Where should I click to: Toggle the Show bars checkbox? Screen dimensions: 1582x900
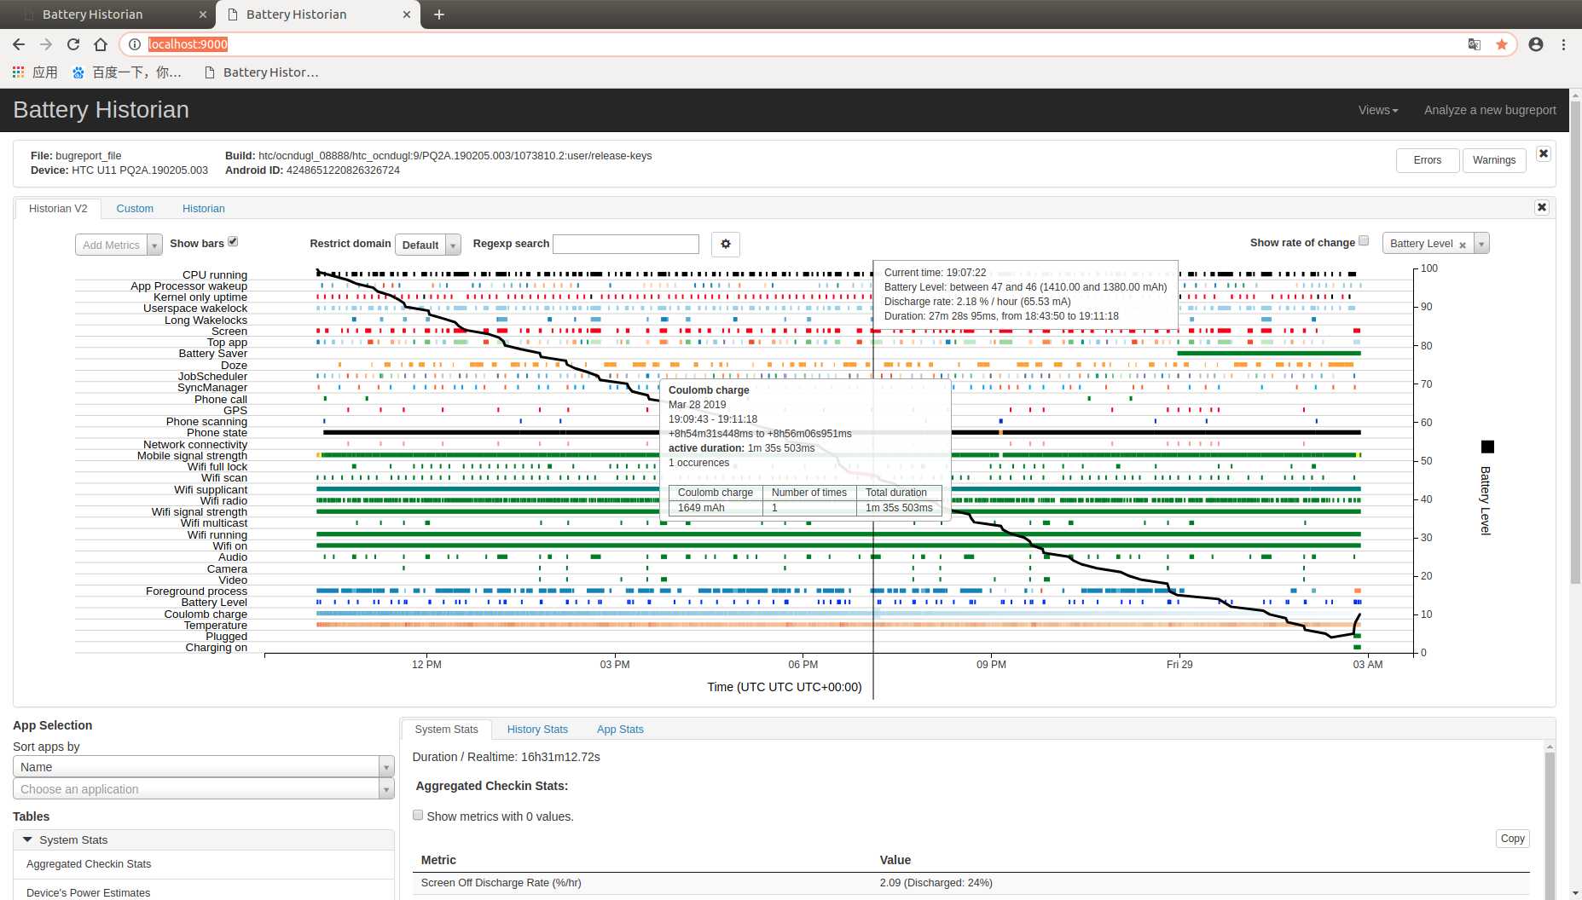click(x=233, y=241)
